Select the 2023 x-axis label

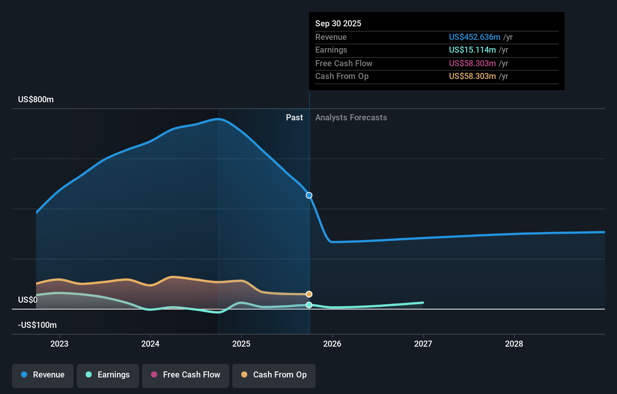[x=59, y=344]
